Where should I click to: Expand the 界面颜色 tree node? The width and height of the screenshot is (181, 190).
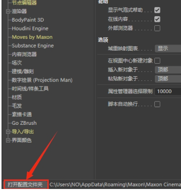pos(8,140)
